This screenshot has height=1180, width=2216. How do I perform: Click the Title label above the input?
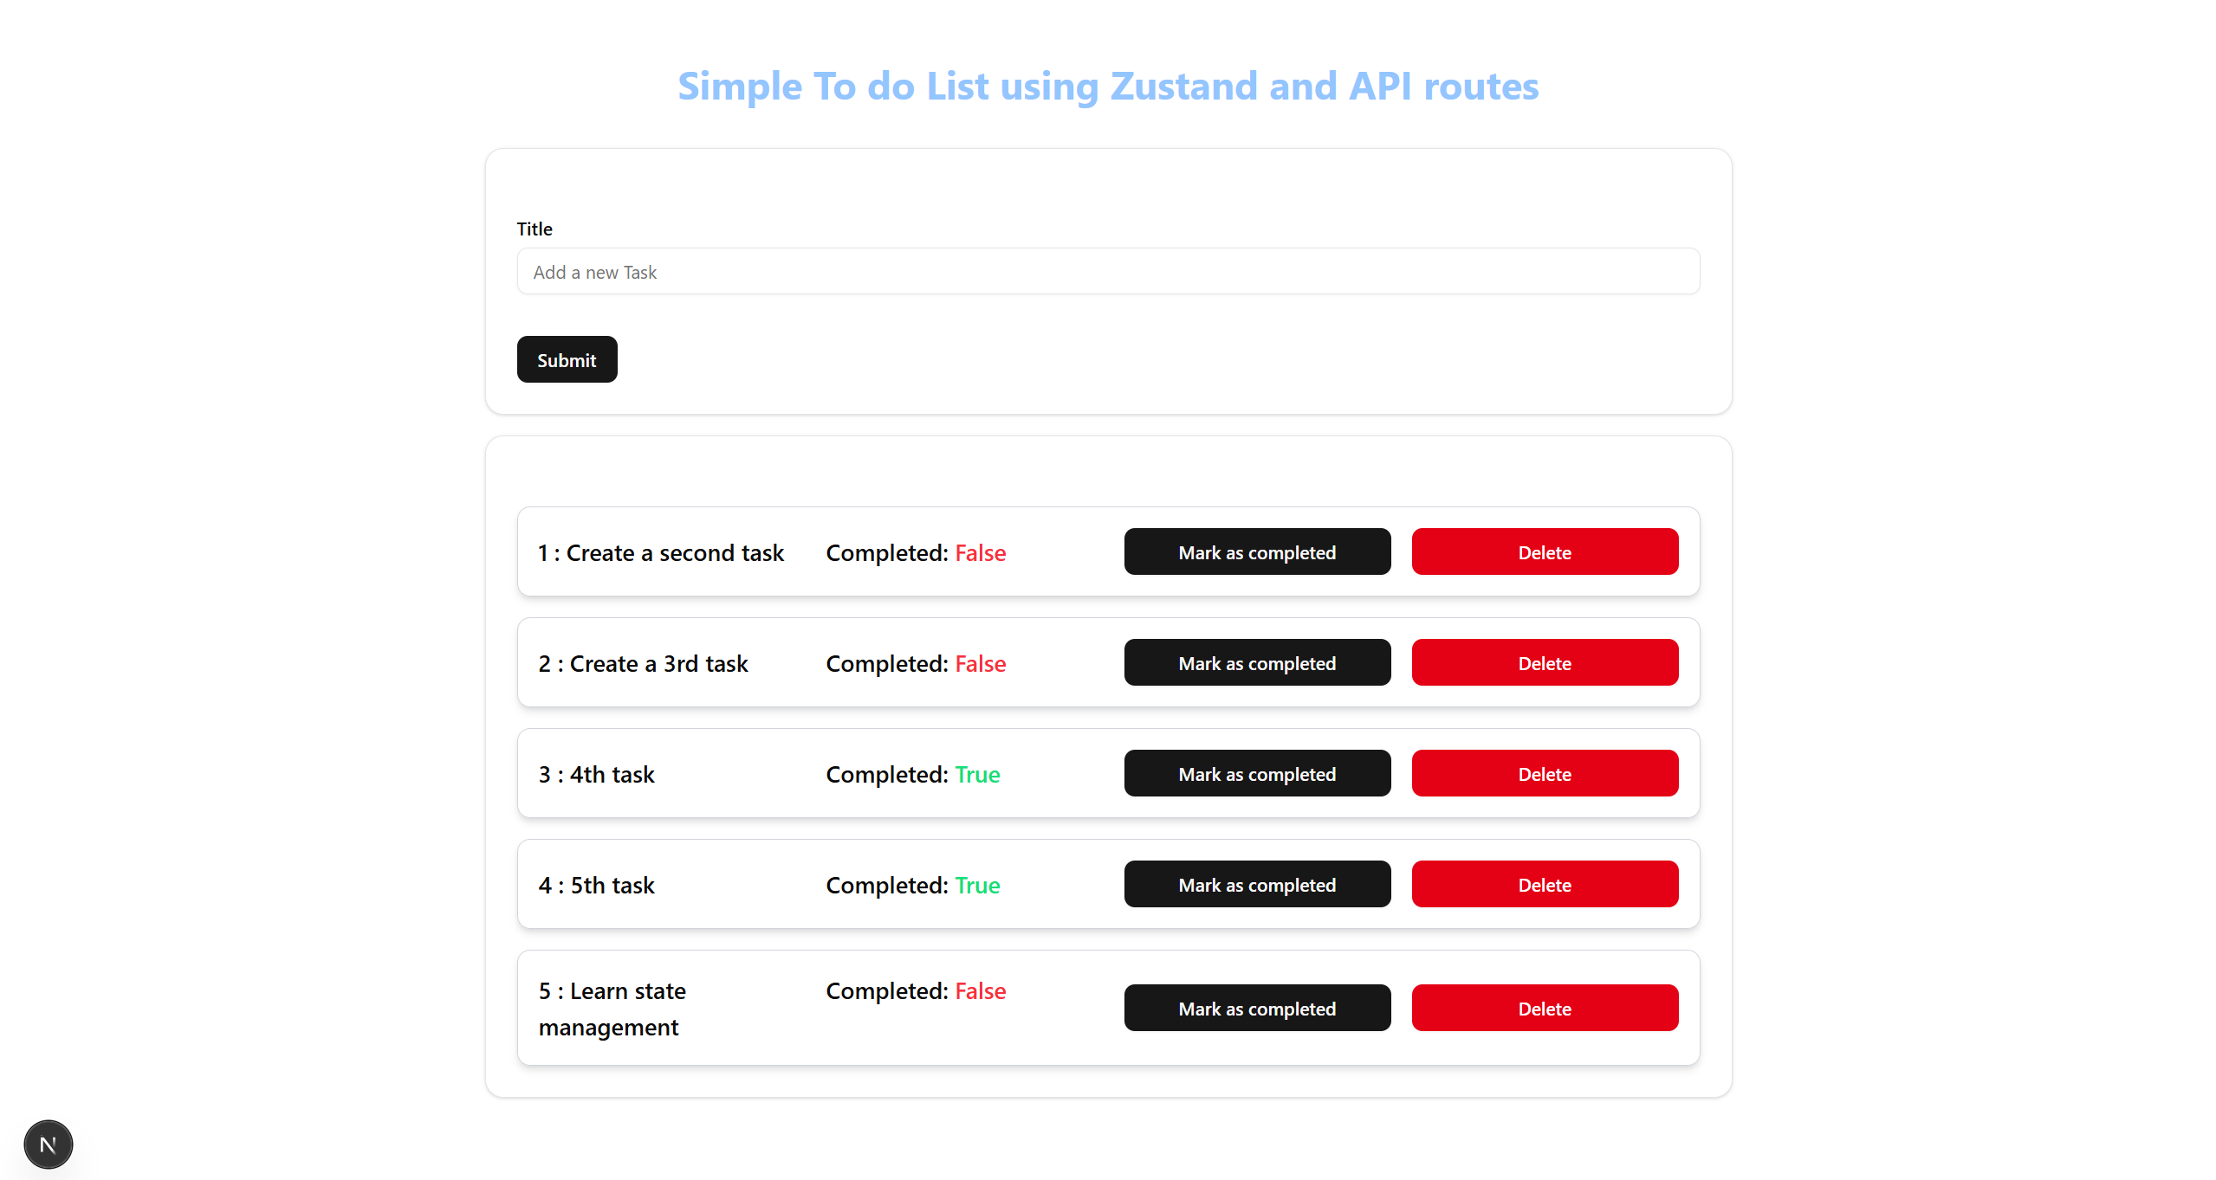(535, 229)
